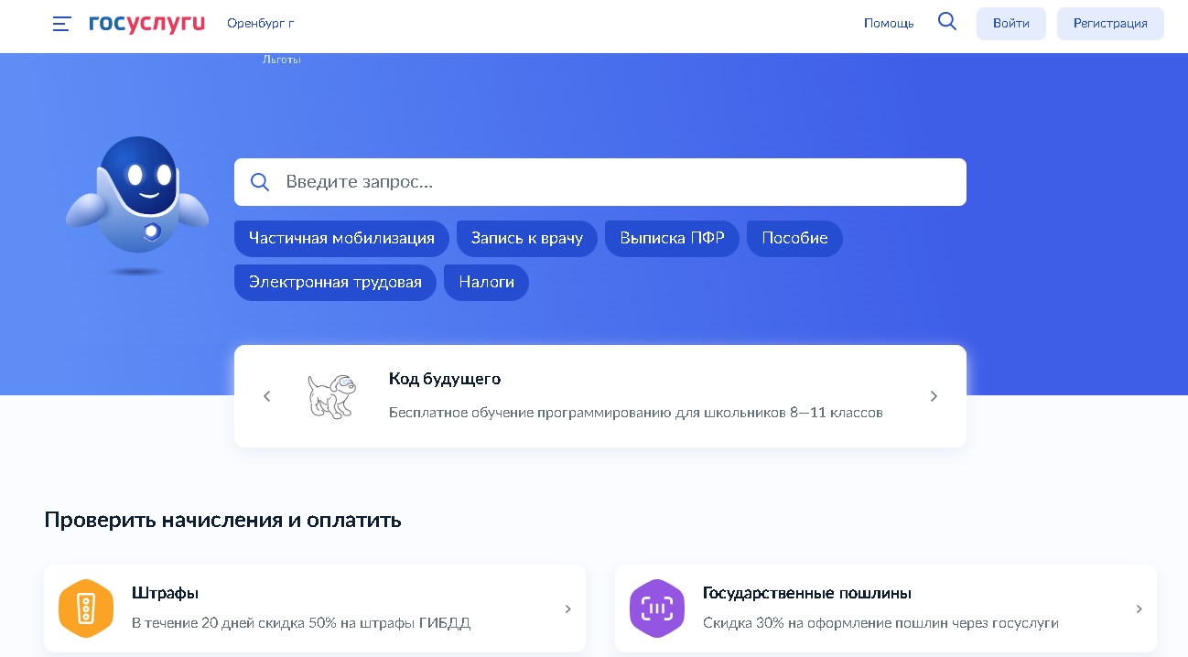The image size is (1188, 657).
Task: Select the Частичная мобилизация quick tag
Action: click(341, 239)
